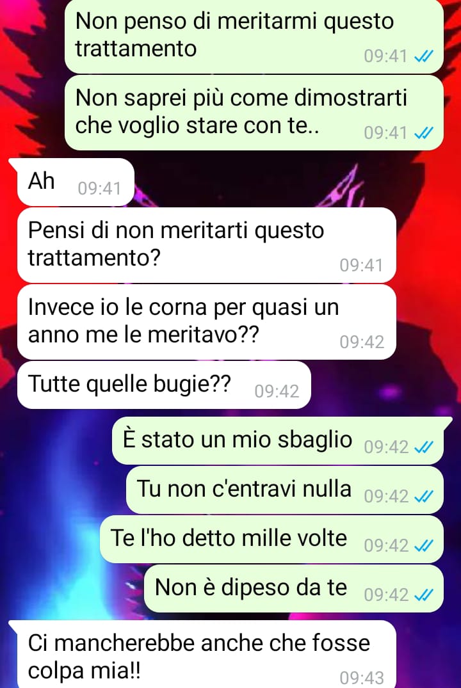Image resolution: width=461 pixels, height=688 pixels.
Task: Select the 'Non penso di meritarmi questo trattamento' message
Action: coord(254,36)
